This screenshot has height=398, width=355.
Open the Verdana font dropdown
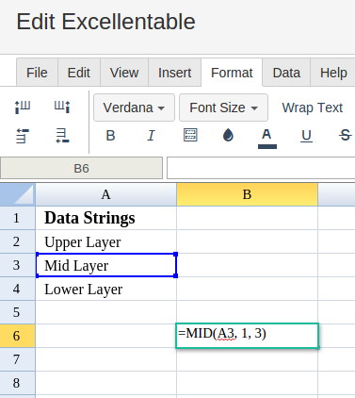coord(134,108)
